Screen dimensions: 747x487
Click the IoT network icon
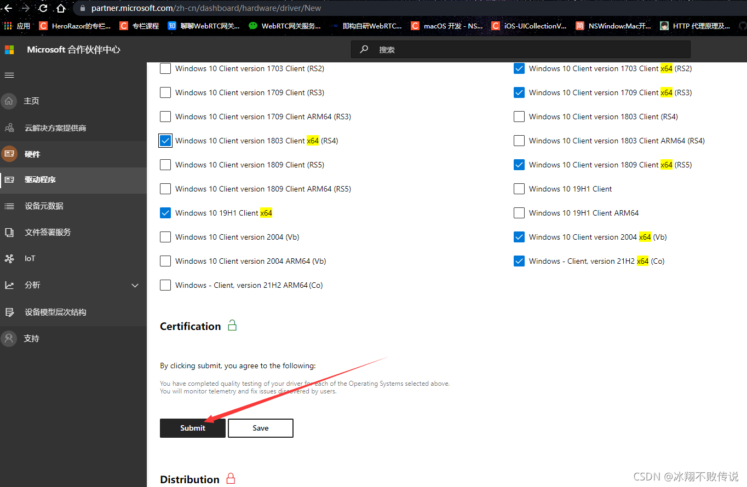[x=9, y=259]
